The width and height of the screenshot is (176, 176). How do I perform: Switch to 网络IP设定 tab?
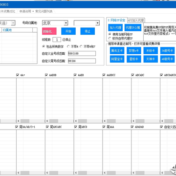point(116,20)
